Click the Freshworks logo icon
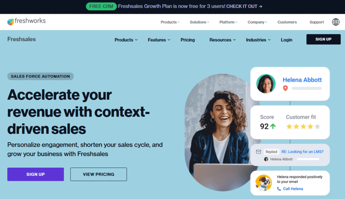 point(11,22)
